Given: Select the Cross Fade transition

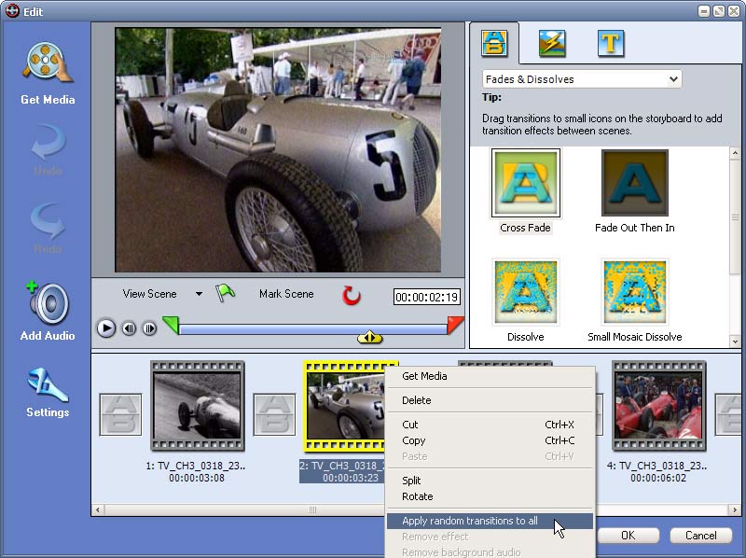Looking at the screenshot, I should pos(526,184).
